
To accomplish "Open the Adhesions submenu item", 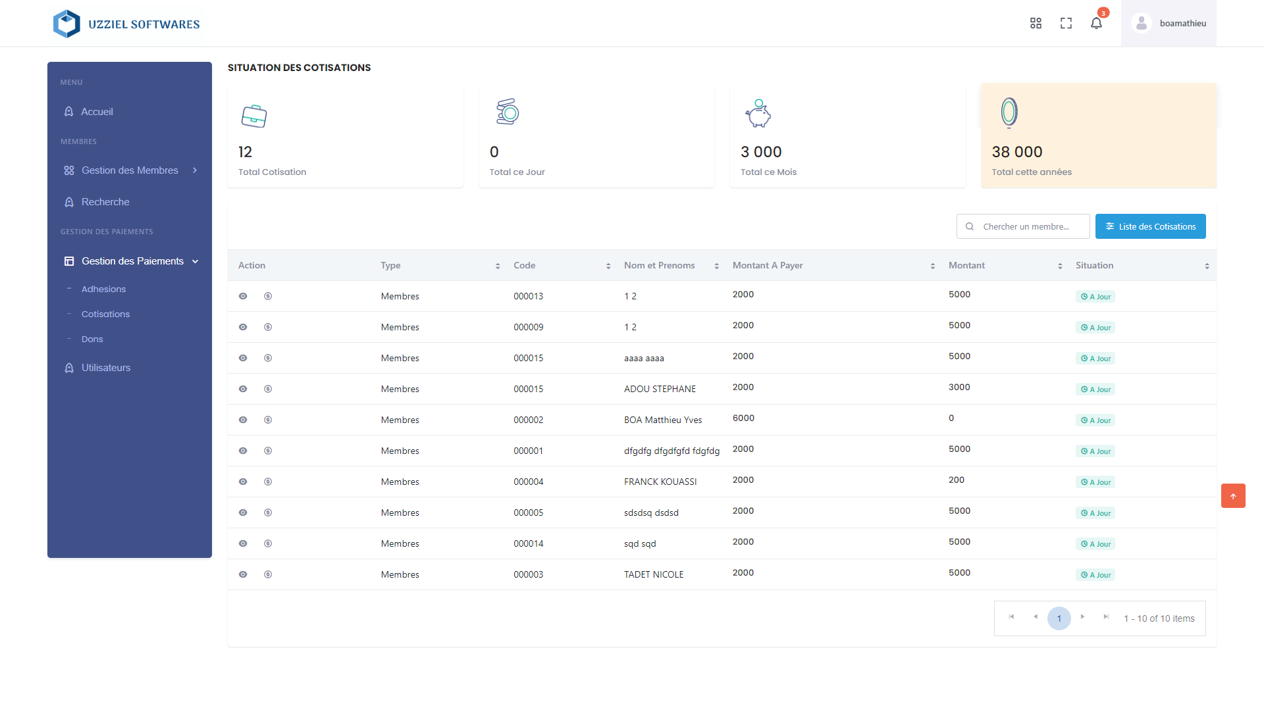I will pyautogui.click(x=103, y=289).
